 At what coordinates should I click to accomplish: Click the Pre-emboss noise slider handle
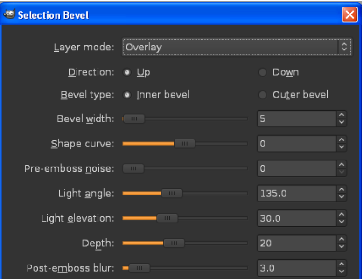134,168
